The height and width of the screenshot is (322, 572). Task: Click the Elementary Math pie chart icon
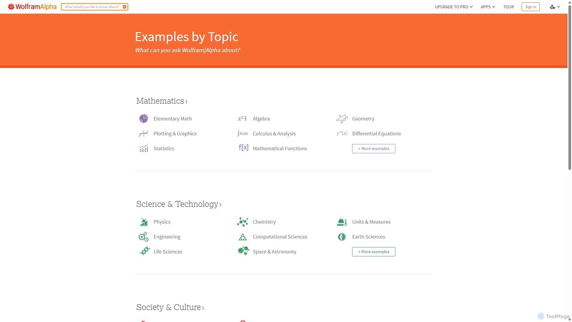pos(143,119)
